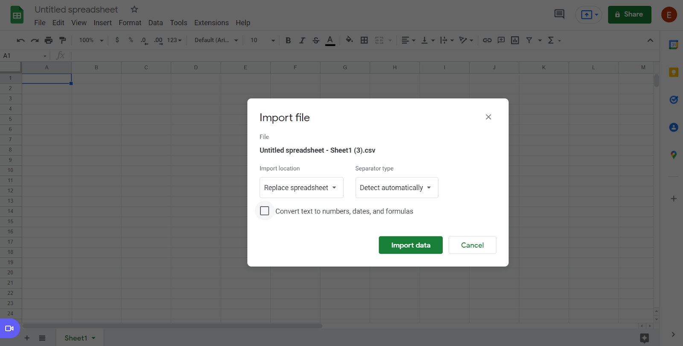Click the functions sigma icon
683x346 pixels.
551,40
